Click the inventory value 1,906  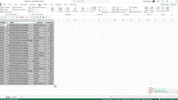click(x=50, y=68)
